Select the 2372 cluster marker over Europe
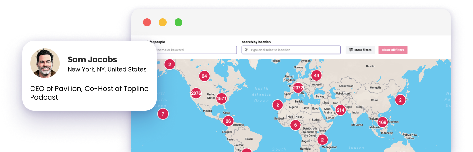 (298, 88)
